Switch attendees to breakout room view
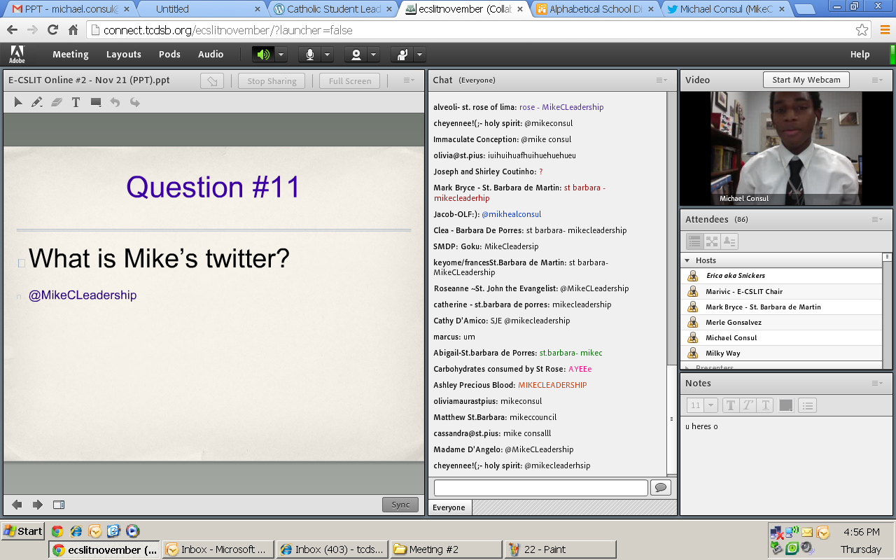The width and height of the screenshot is (896, 560). (x=712, y=241)
